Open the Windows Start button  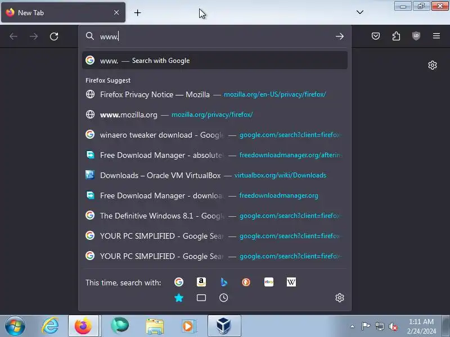(x=15, y=326)
